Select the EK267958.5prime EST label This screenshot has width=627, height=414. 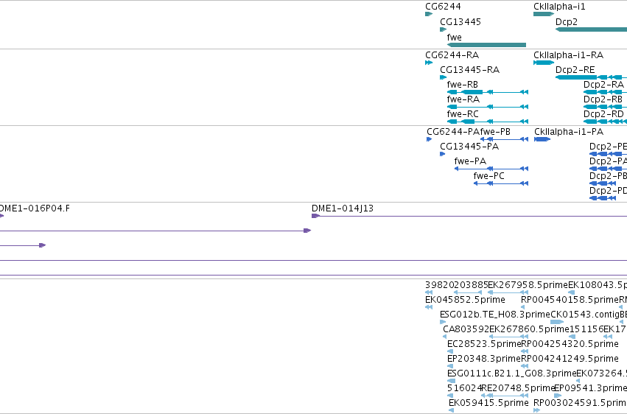click(x=528, y=285)
